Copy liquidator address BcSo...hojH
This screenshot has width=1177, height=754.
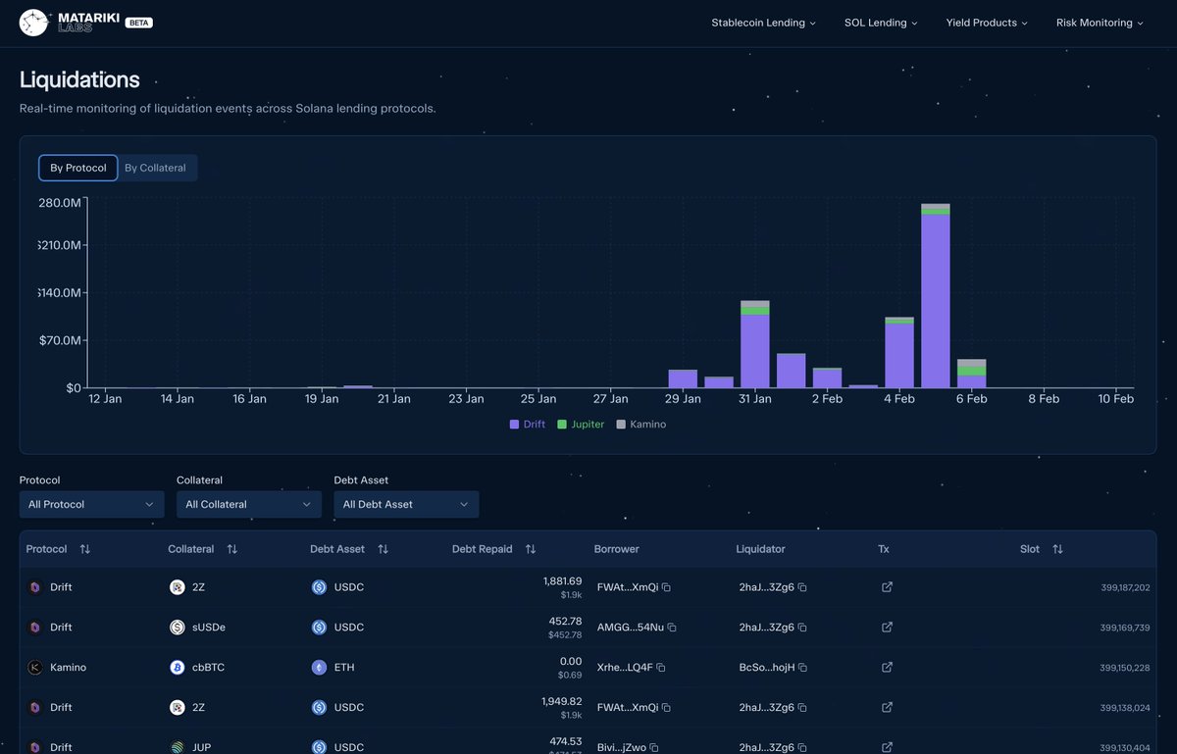coord(802,668)
